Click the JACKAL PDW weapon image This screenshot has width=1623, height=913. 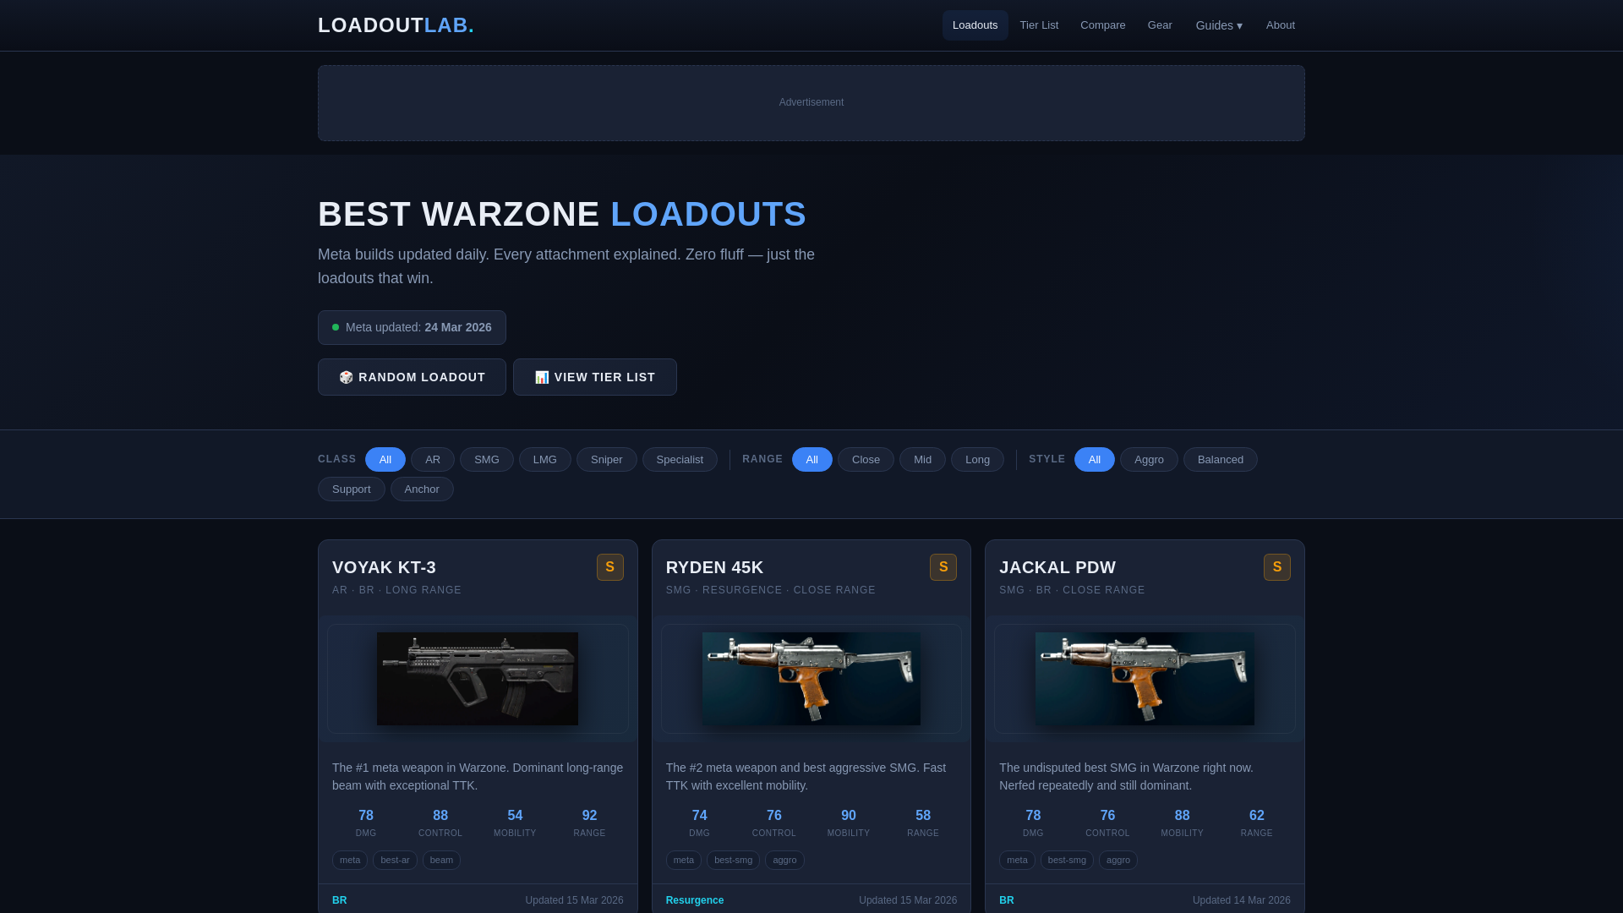(x=1145, y=679)
